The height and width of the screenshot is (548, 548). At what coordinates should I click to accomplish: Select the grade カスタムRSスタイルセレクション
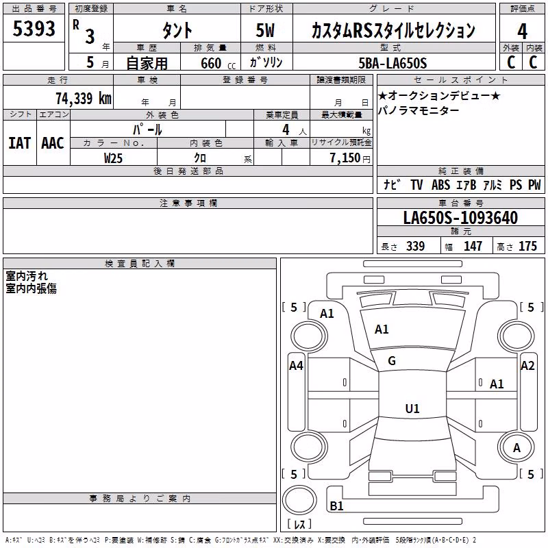tap(393, 30)
